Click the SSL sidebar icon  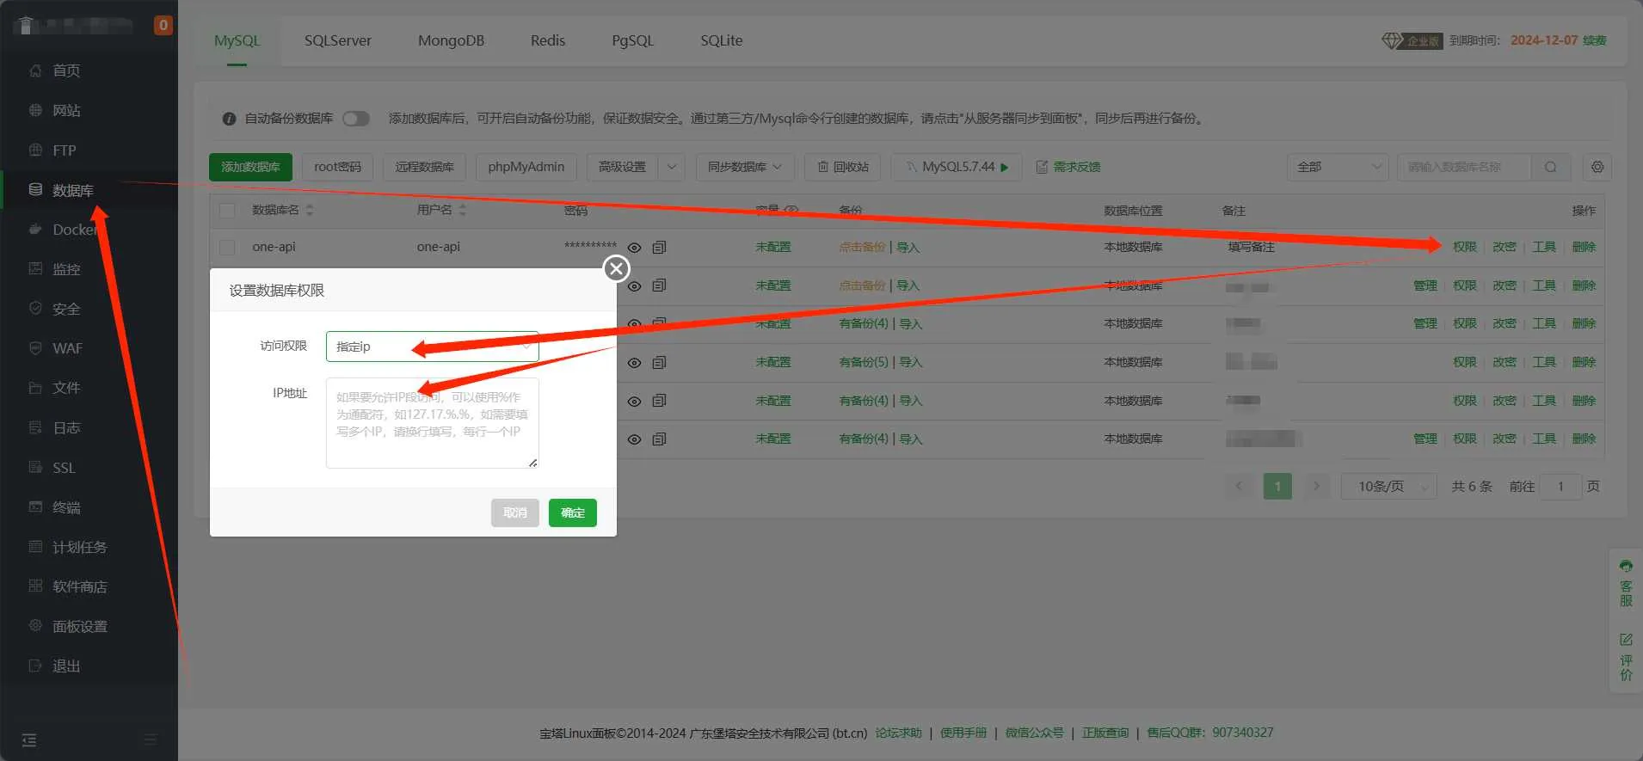coord(35,468)
